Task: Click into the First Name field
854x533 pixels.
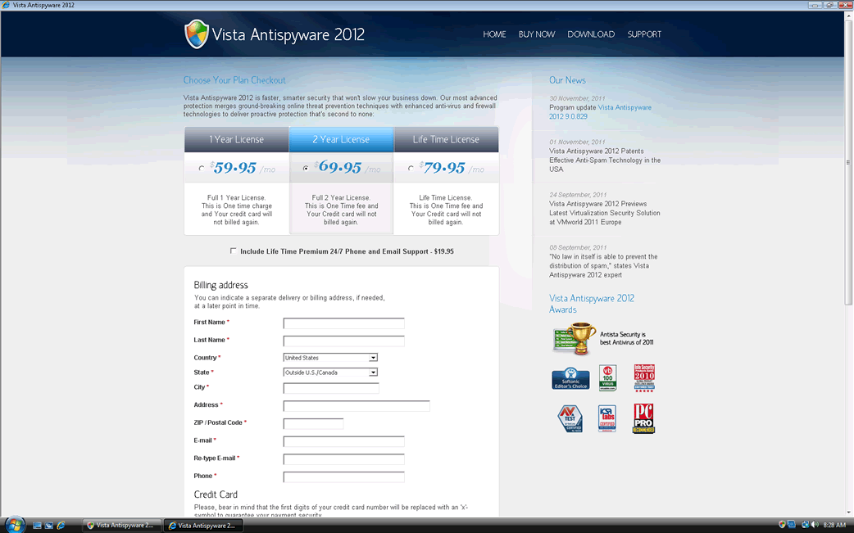Action: 343,323
